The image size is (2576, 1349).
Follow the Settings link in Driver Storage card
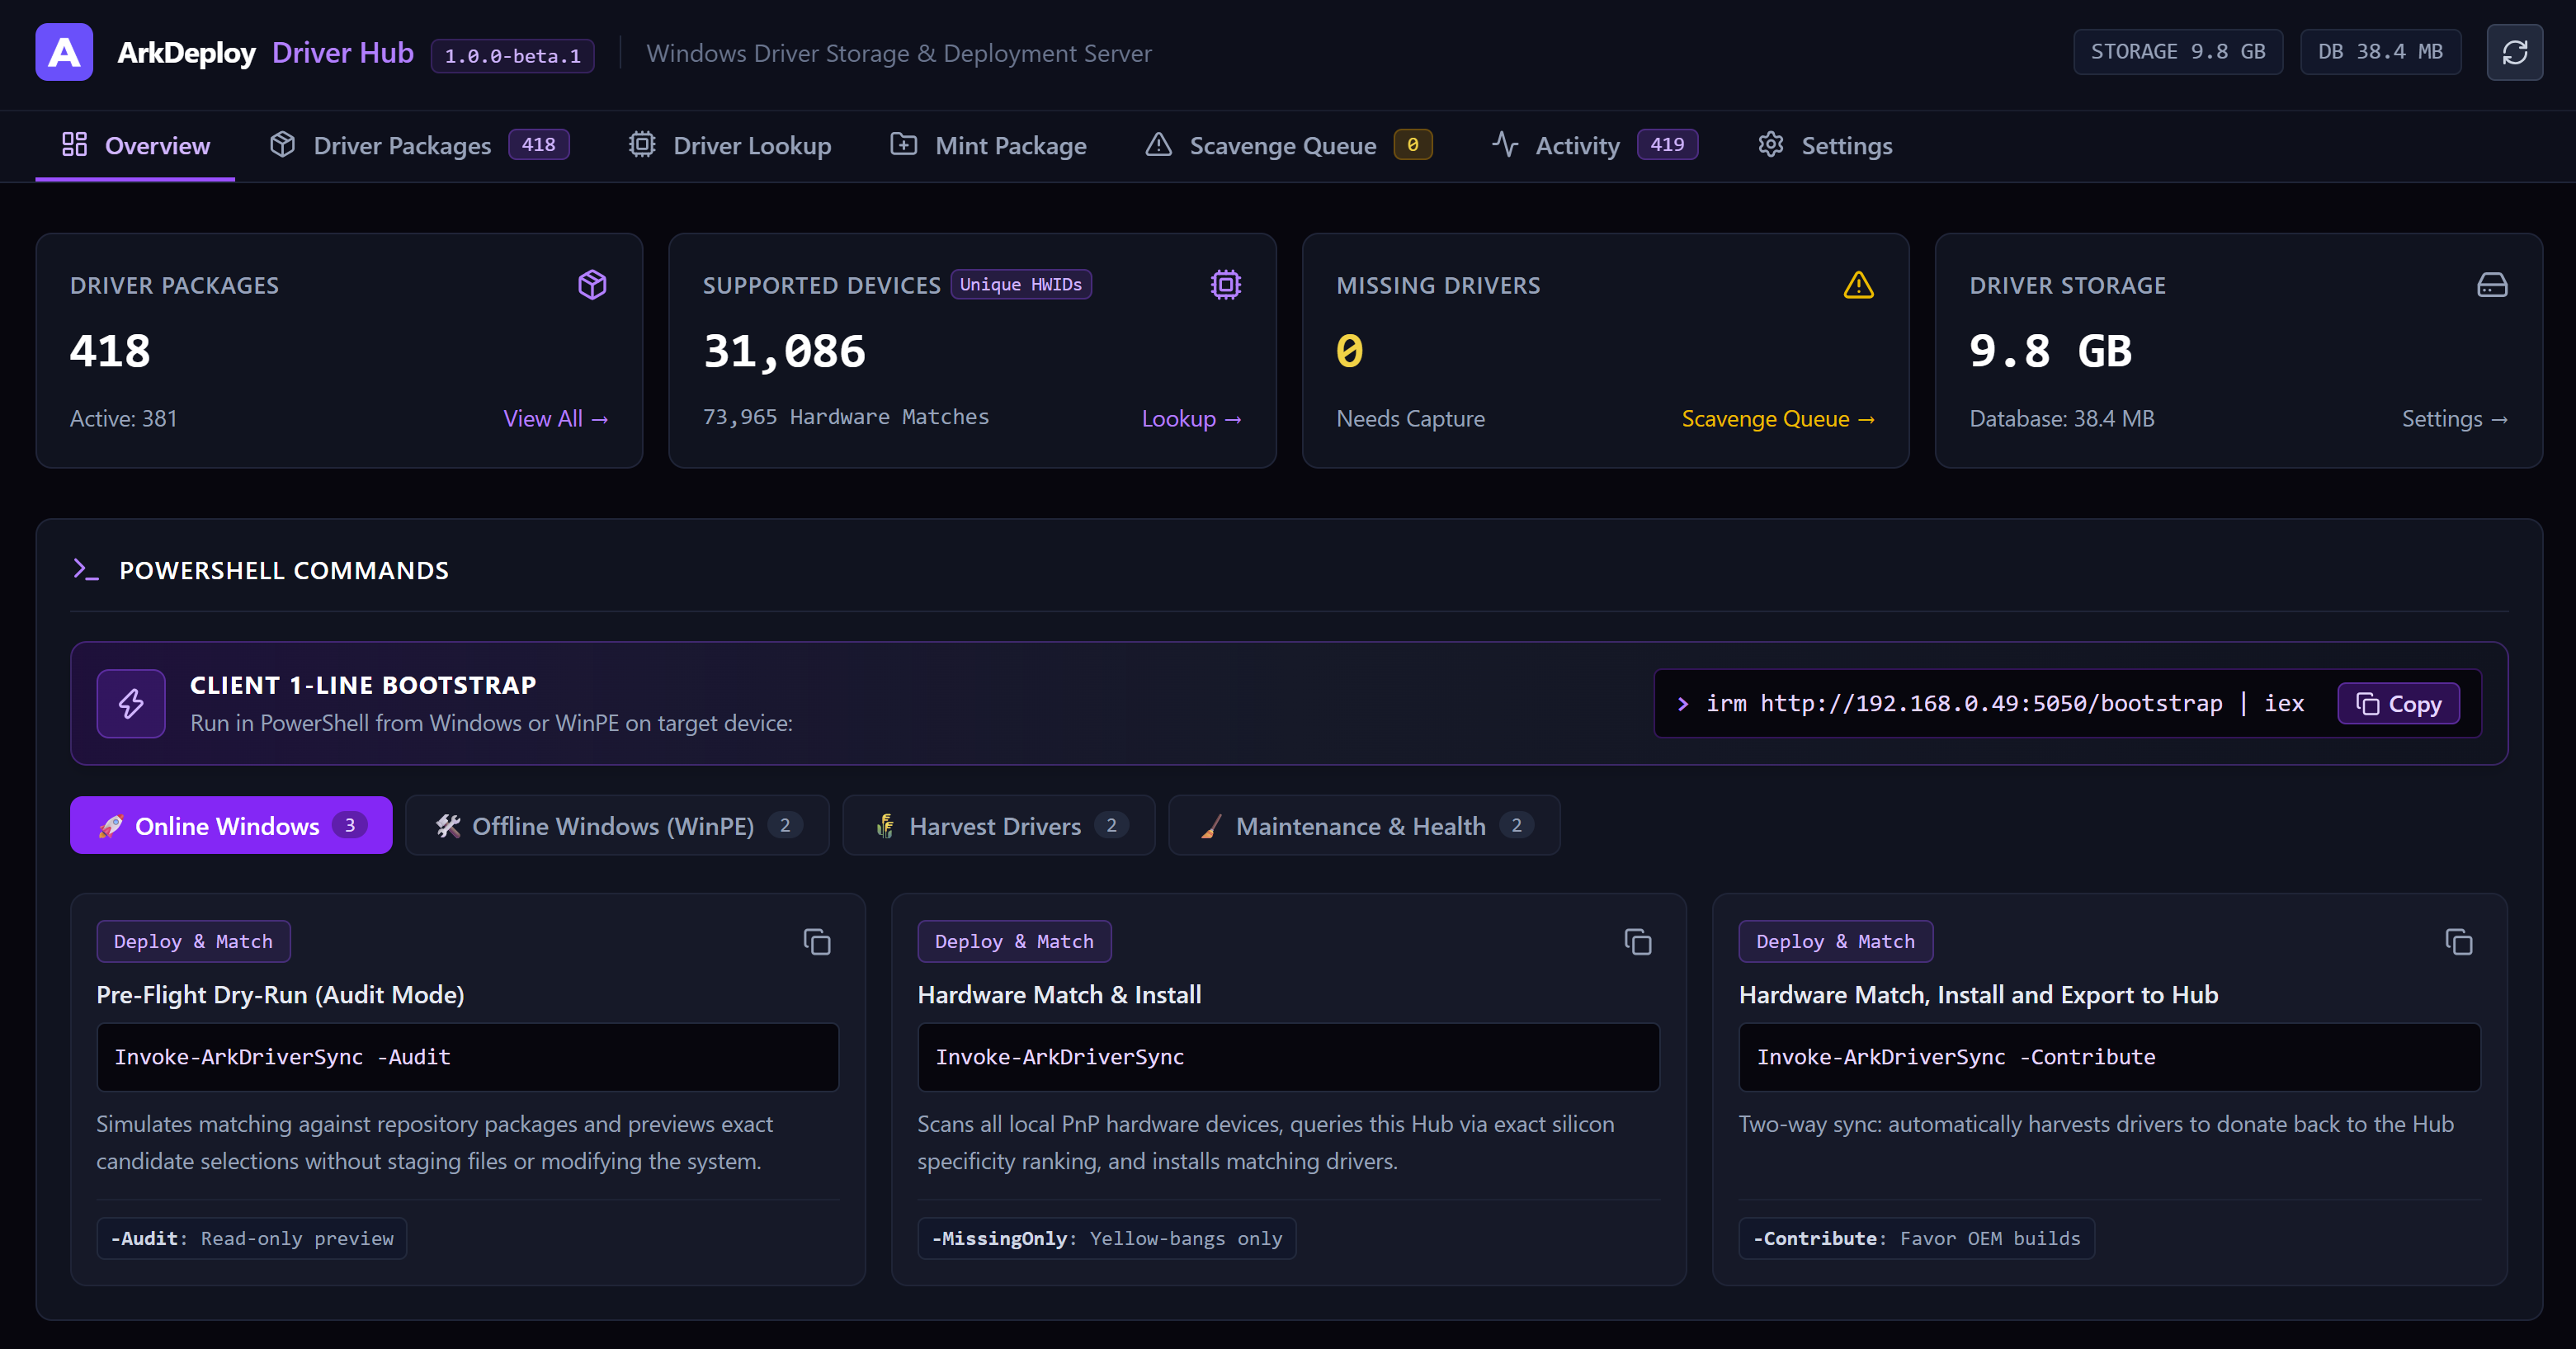[2455, 418]
